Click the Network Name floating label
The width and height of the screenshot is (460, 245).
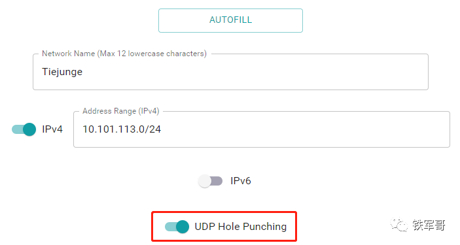pyautogui.click(x=124, y=54)
